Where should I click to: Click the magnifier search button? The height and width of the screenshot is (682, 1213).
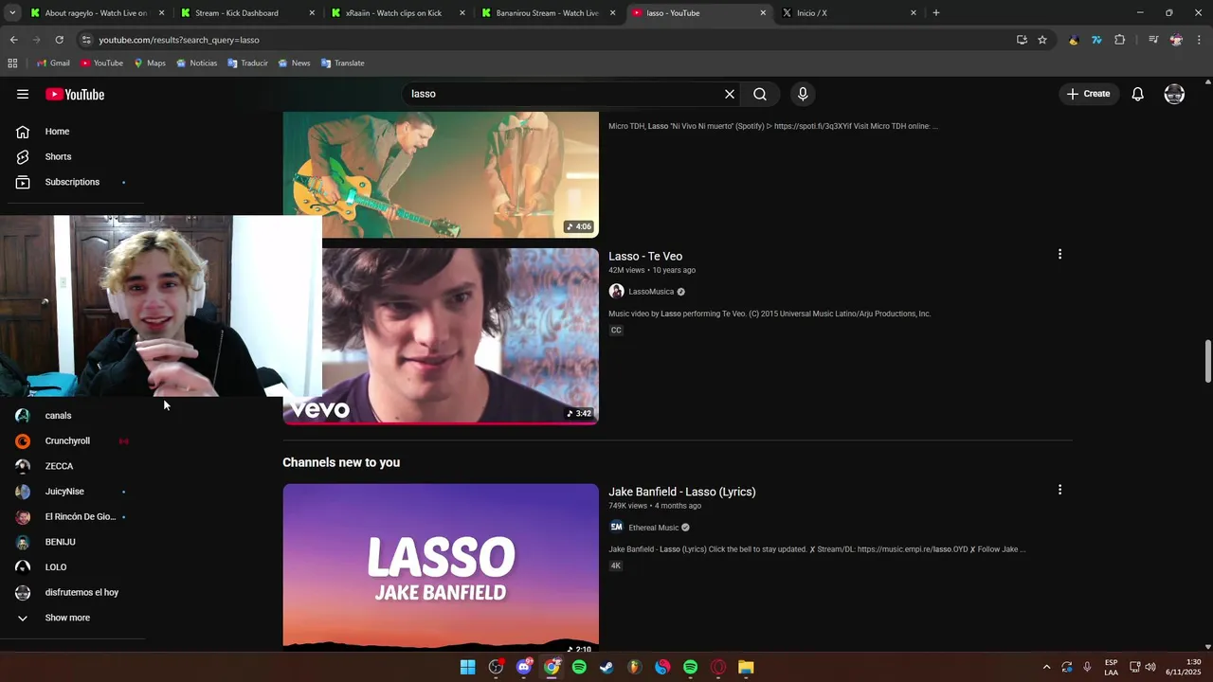[x=760, y=94]
